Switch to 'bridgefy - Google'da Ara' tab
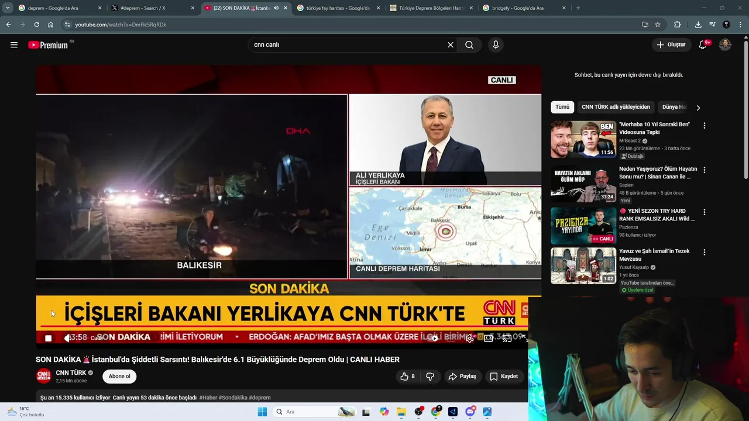 (524, 8)
